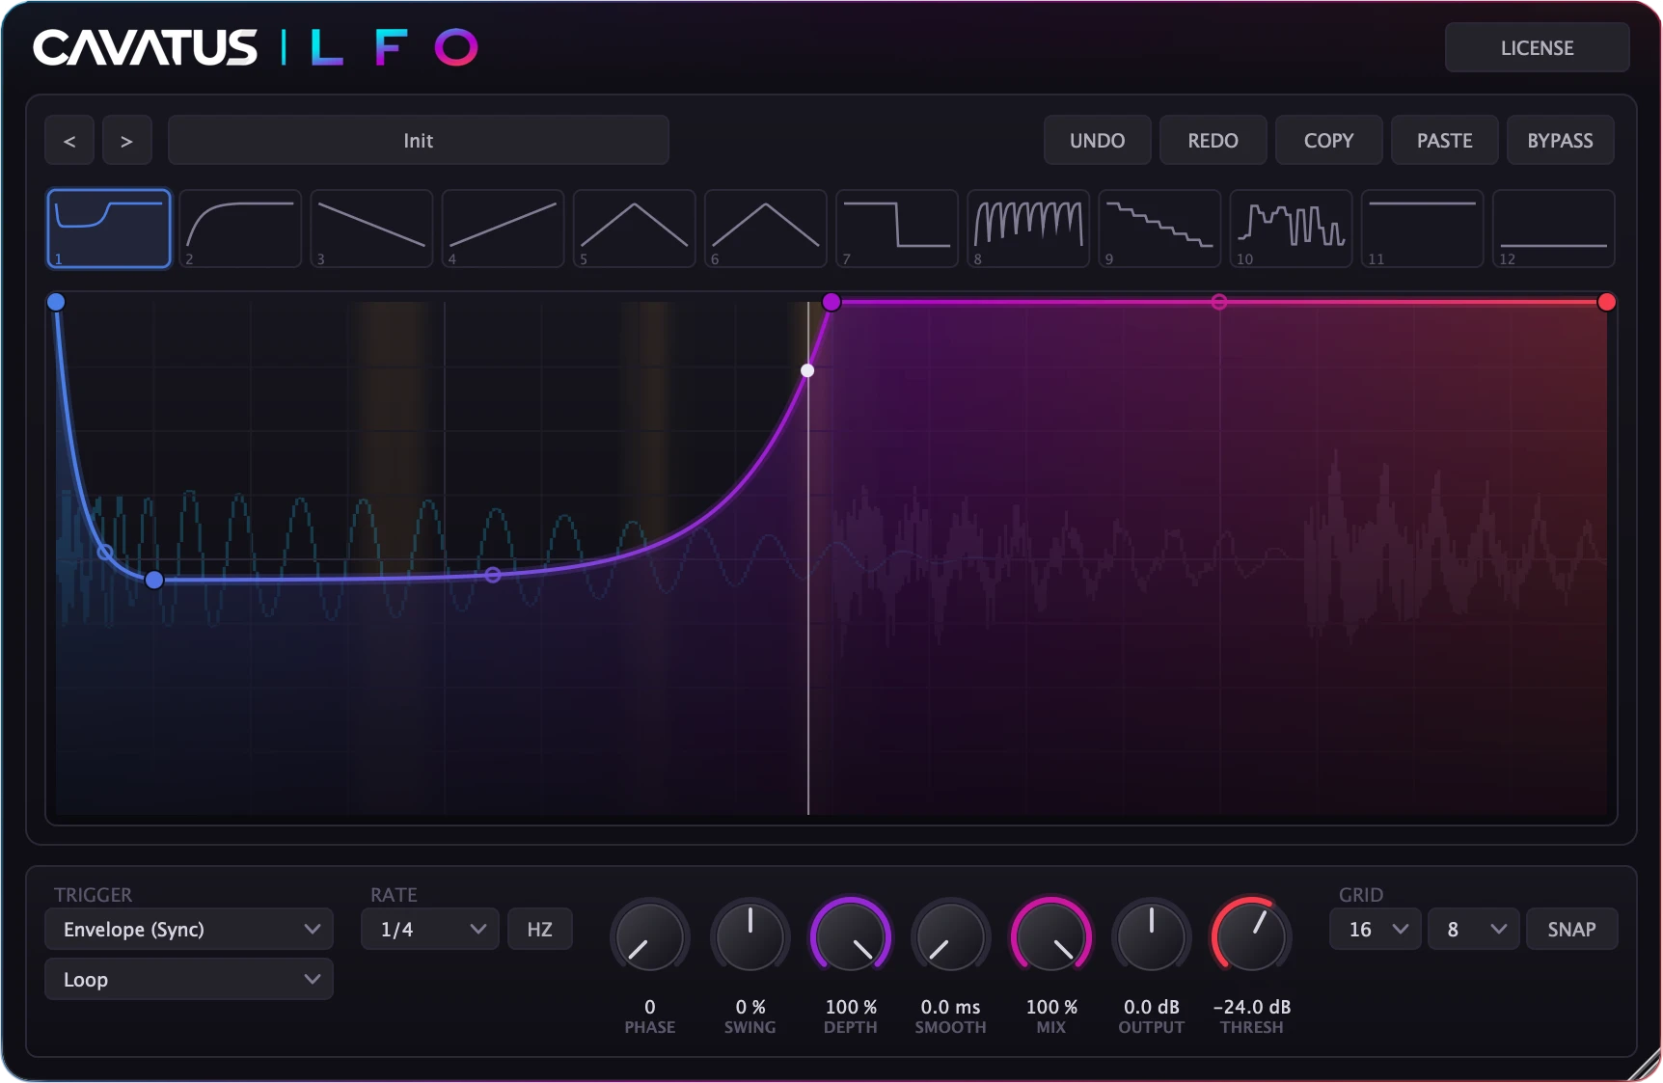Open the LICENSE button
This screenshot has width=1663, height=1083.
click(1538, 48)
